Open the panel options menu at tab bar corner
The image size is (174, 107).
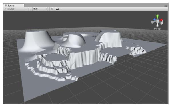[166, 6]
